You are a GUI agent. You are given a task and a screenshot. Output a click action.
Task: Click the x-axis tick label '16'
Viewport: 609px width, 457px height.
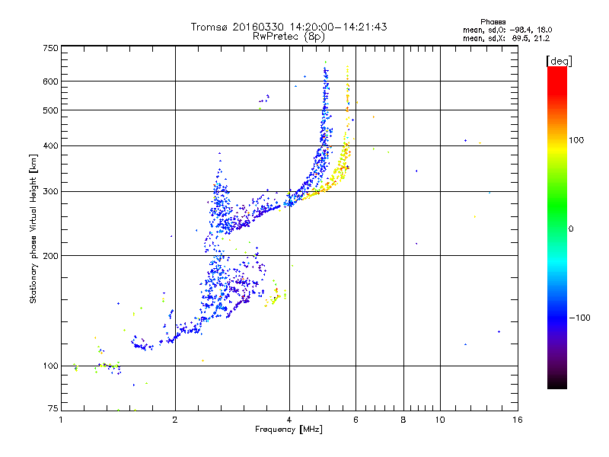[x=518, y=420]
